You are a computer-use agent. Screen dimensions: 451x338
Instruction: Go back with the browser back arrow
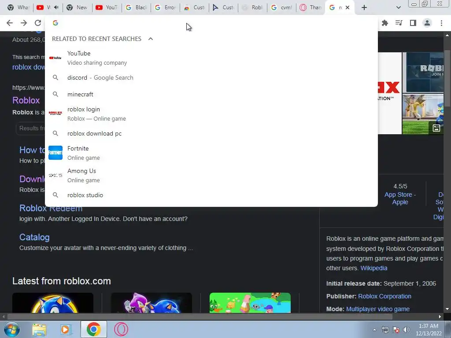point(10,23)
